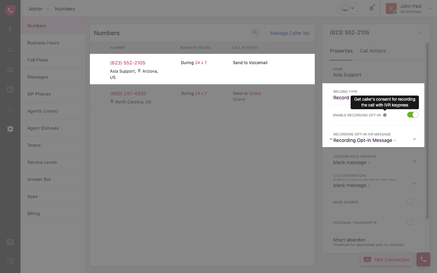Open the Custom Hold Message dropdown

(x=414, y=162)
